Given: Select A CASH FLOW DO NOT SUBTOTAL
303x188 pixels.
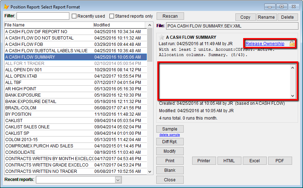Looking at the screenshot, I should click(76, 38).
